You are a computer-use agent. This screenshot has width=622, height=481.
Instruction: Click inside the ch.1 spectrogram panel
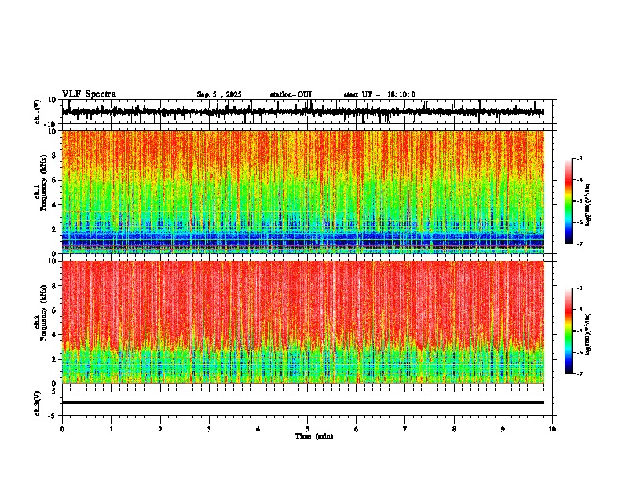pos(303,192)
